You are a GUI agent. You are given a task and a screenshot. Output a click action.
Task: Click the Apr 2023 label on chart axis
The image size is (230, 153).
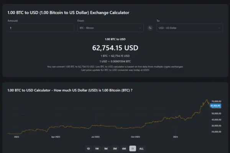pyautogui.click(x=56, y=136)
